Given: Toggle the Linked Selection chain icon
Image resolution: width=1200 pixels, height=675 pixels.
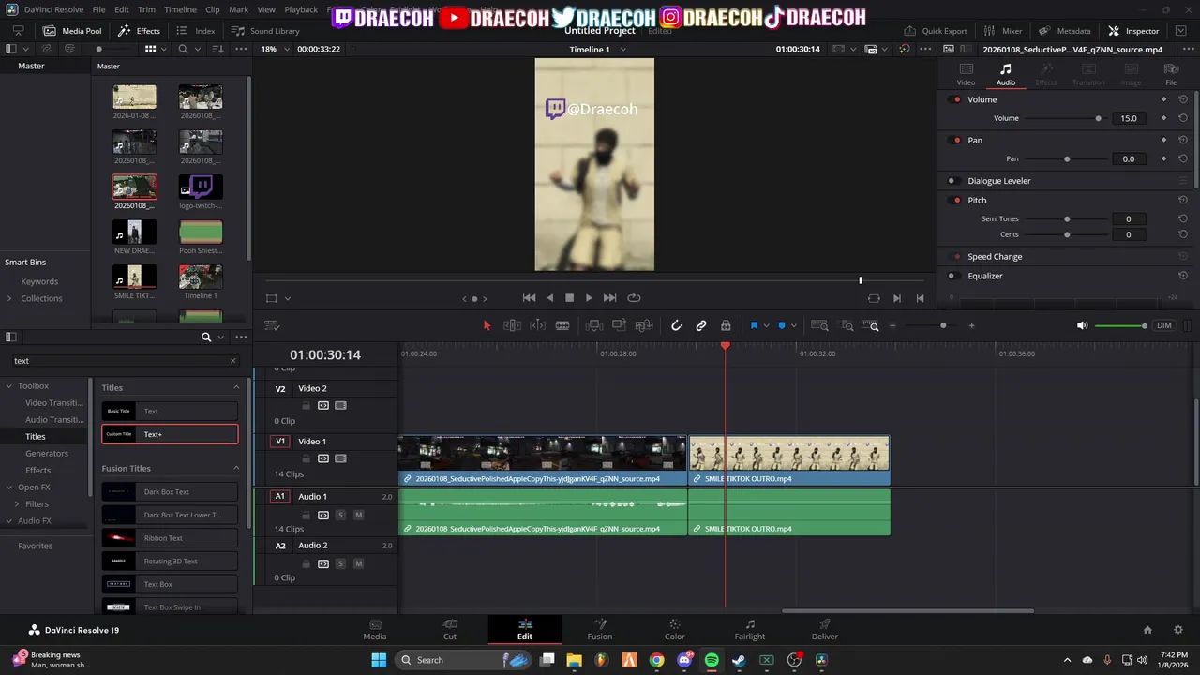Looking at the screenshot, I should (700, 325).
